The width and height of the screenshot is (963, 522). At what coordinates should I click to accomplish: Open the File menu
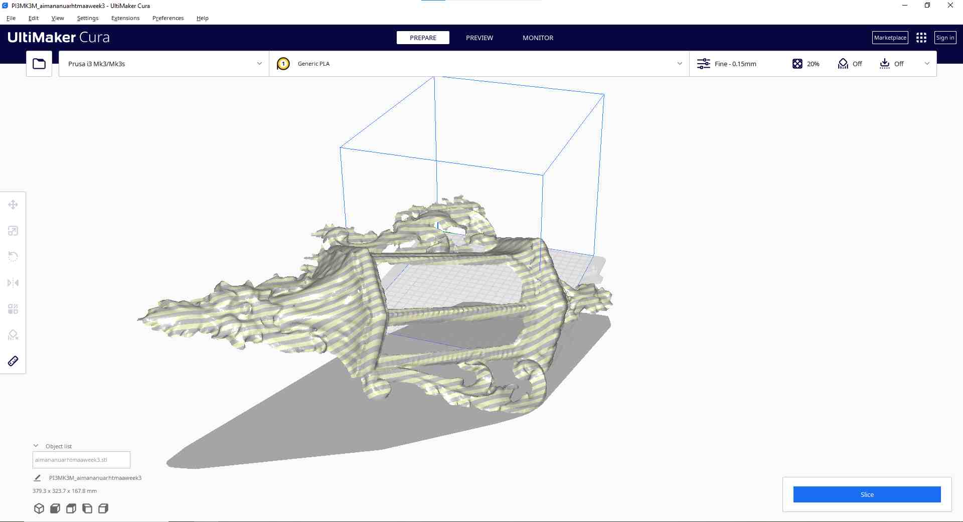click(x=11, y=18)
